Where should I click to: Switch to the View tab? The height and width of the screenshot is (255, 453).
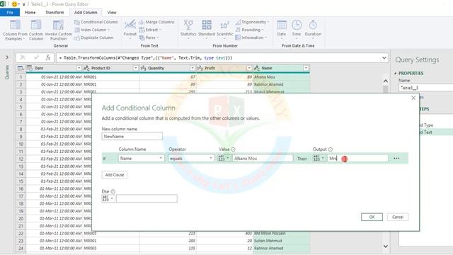pos(112,13)
